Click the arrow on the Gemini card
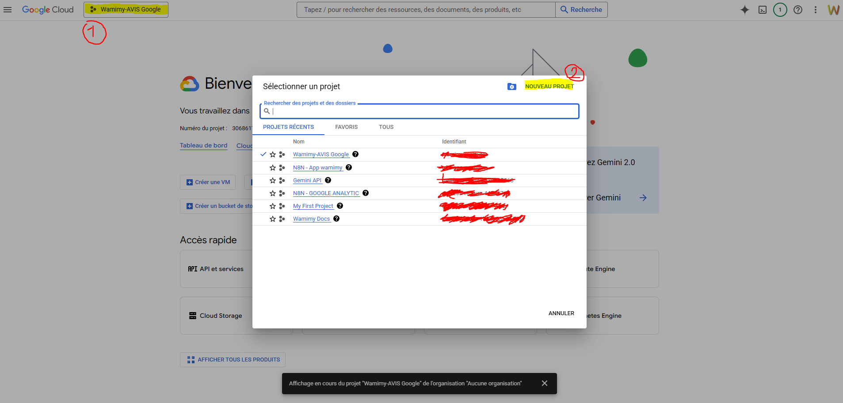The image size is (843, 403). pos(643,198)
